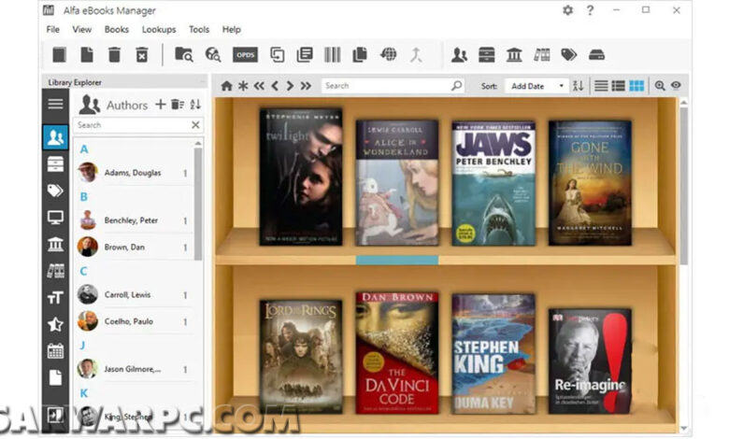The image size is (729, 439).
Task: Select the Jaws book cover
Action: (493, 184)
